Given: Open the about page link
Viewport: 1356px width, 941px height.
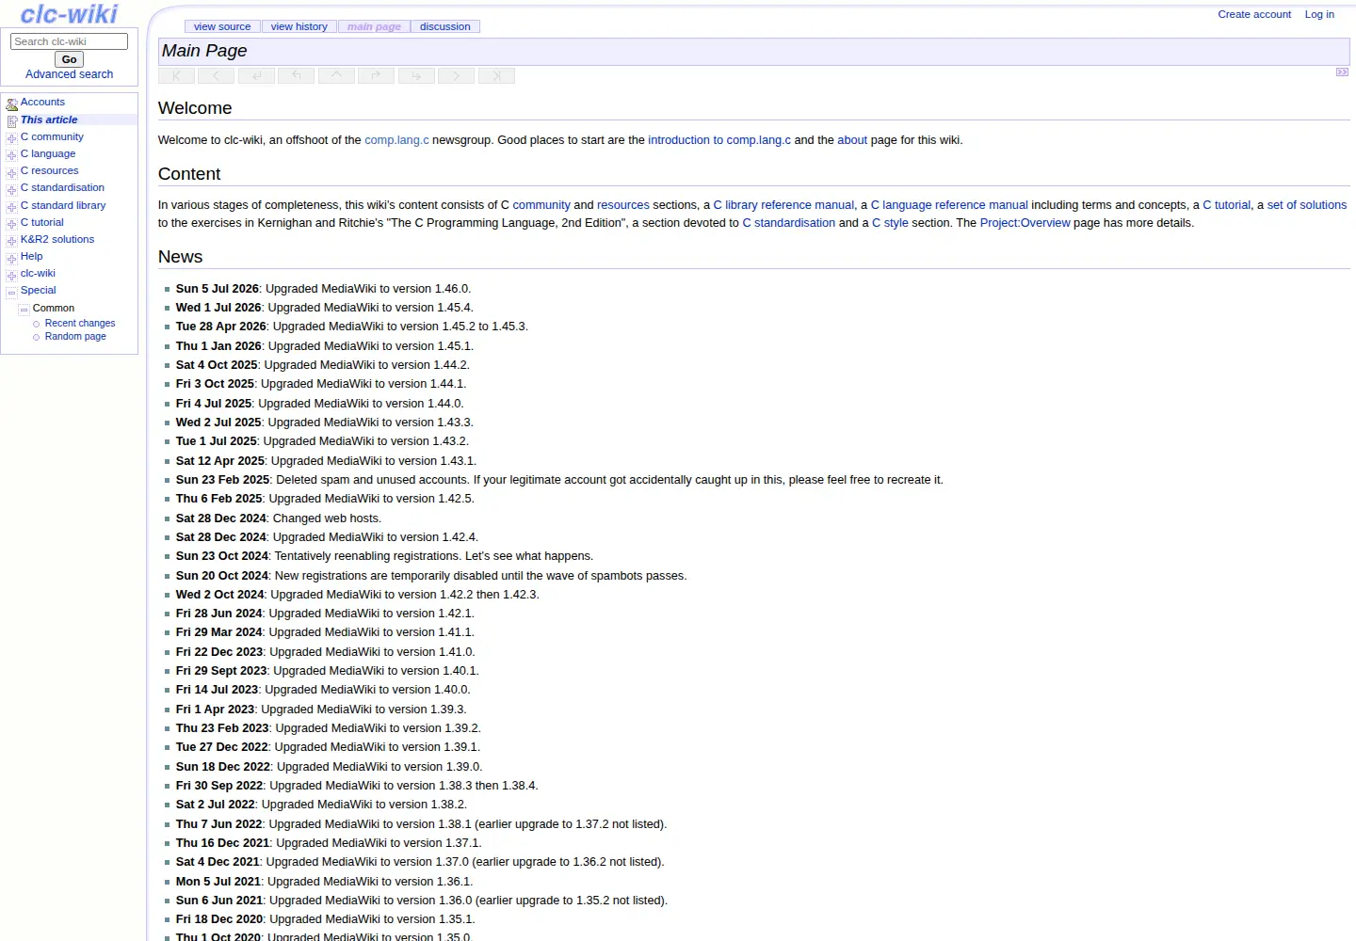Looking at the screenshot, I should [x=852, y=140].
